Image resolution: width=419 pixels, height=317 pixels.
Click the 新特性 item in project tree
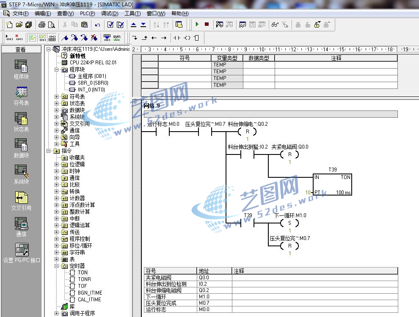78,56
